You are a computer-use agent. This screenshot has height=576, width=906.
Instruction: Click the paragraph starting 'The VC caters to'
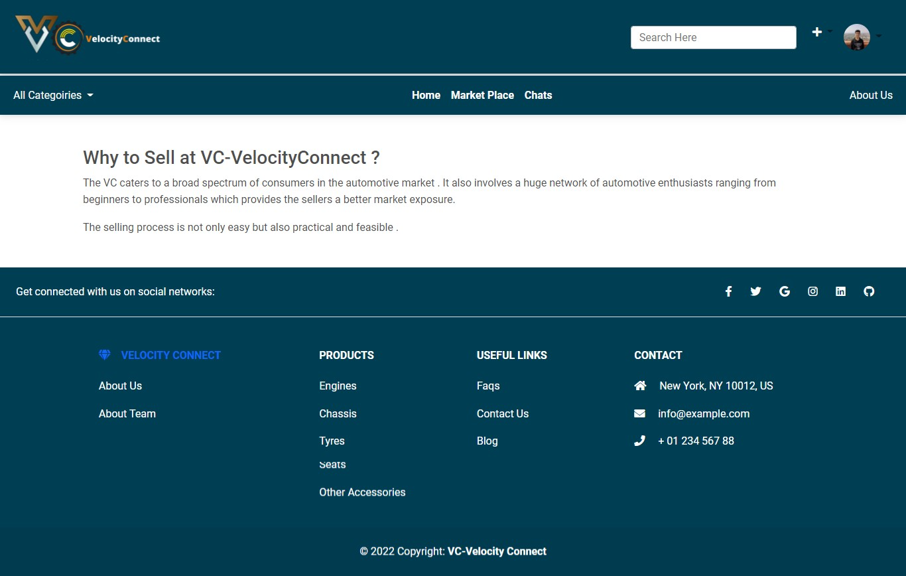(x=429, y=190)
